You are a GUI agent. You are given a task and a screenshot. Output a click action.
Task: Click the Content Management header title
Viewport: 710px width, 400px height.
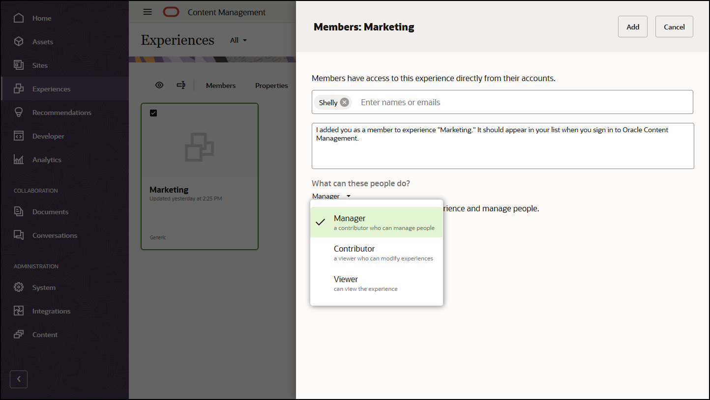(x=227, y=12)
